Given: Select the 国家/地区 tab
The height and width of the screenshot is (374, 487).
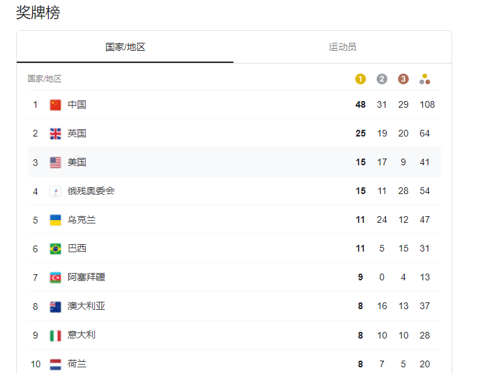Looking at the screenshot, I should 125,47.
